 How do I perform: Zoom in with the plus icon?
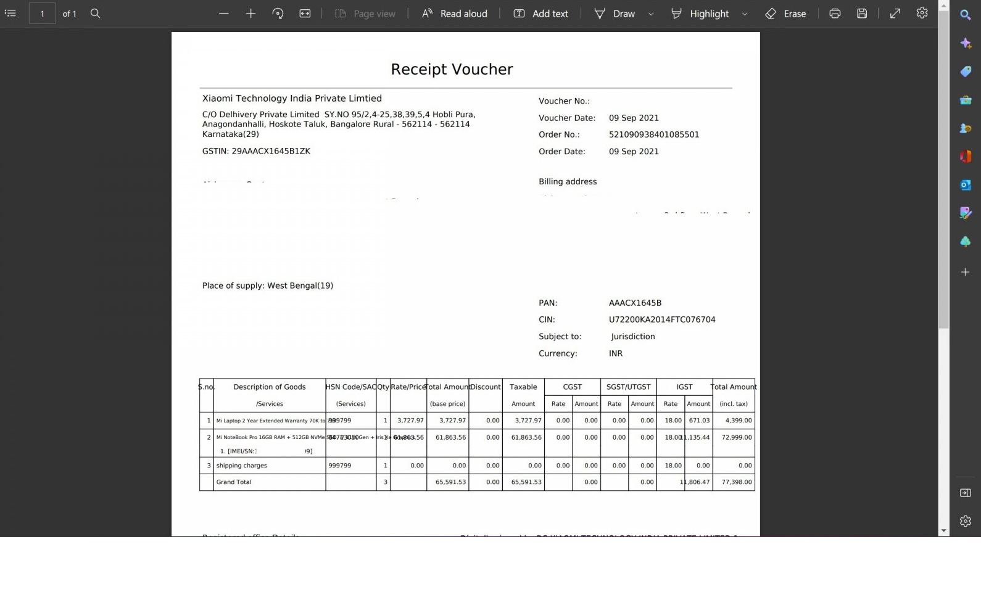coord(250,13)
